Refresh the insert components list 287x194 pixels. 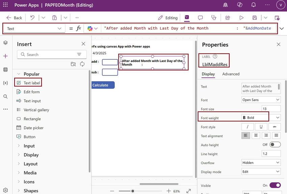[x=82, y=64]
